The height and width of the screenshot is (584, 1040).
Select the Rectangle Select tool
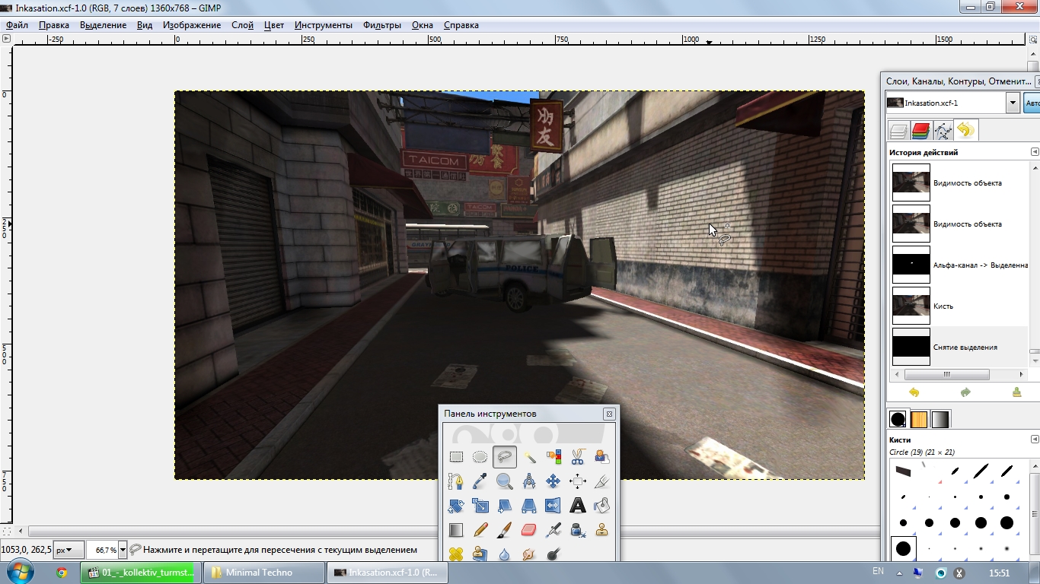[456, 457]
